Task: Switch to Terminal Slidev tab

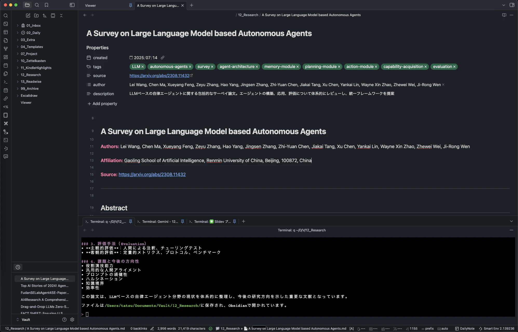Action: [212, 222]
